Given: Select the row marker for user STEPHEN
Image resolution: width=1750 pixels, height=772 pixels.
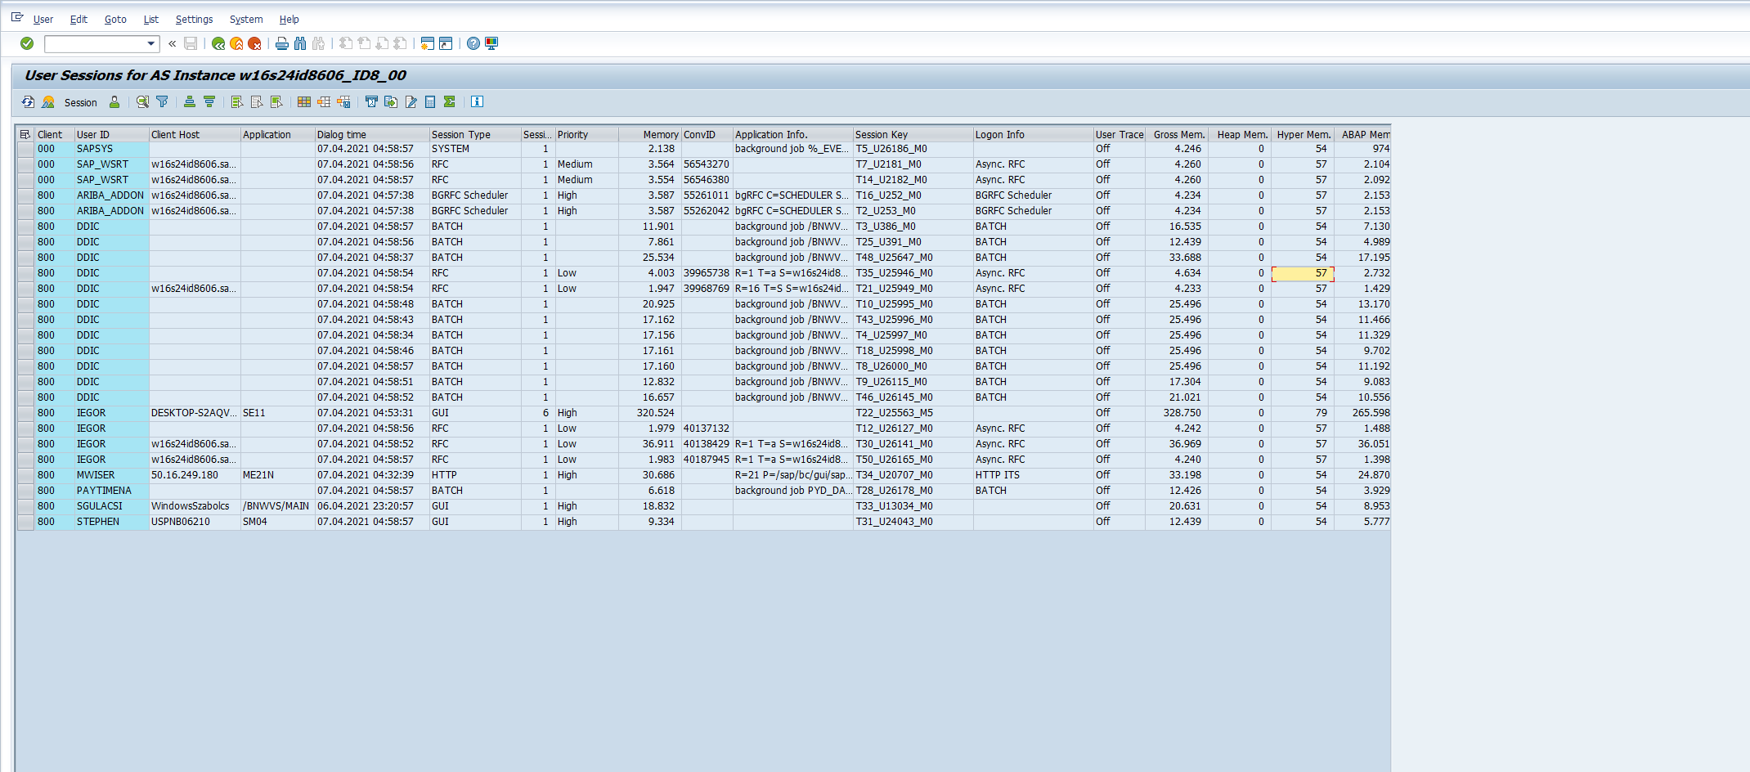Looking at the screenshot, I should pyautogui.click(x=25, y=522).
